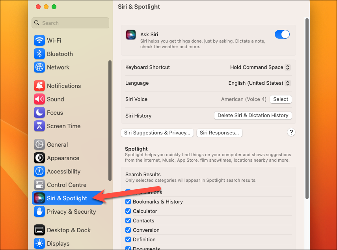Click the Displays sun icon
This screenshot has width=337, height=250.
point(39,243)
